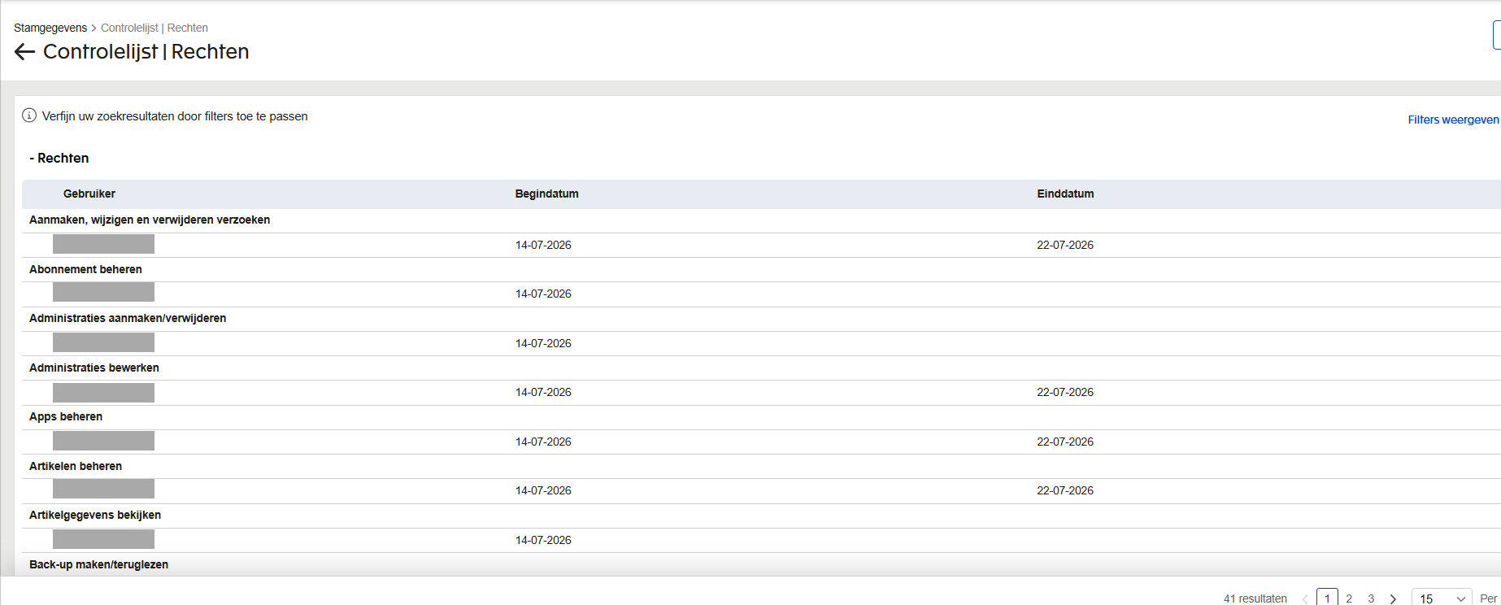Click the end date under 'Apps beheren'
The height and width of the screenshot is (605, 1501).
[x=1065, y=442]
